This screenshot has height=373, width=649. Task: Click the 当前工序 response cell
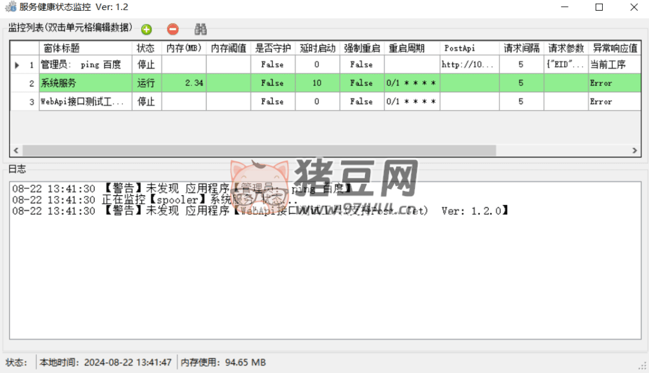pyautogui.click(x=615, y=64)
